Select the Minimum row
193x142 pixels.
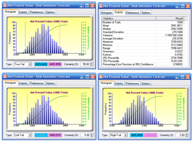pos(143,45)
